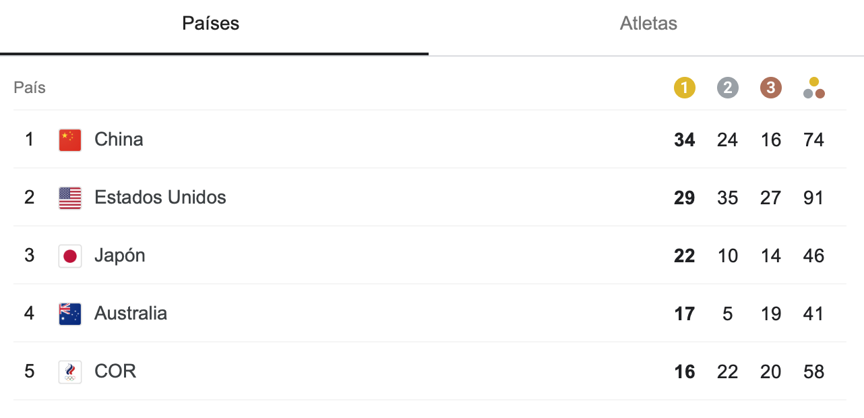Select the Japón country name

click(x=120, y=256)
